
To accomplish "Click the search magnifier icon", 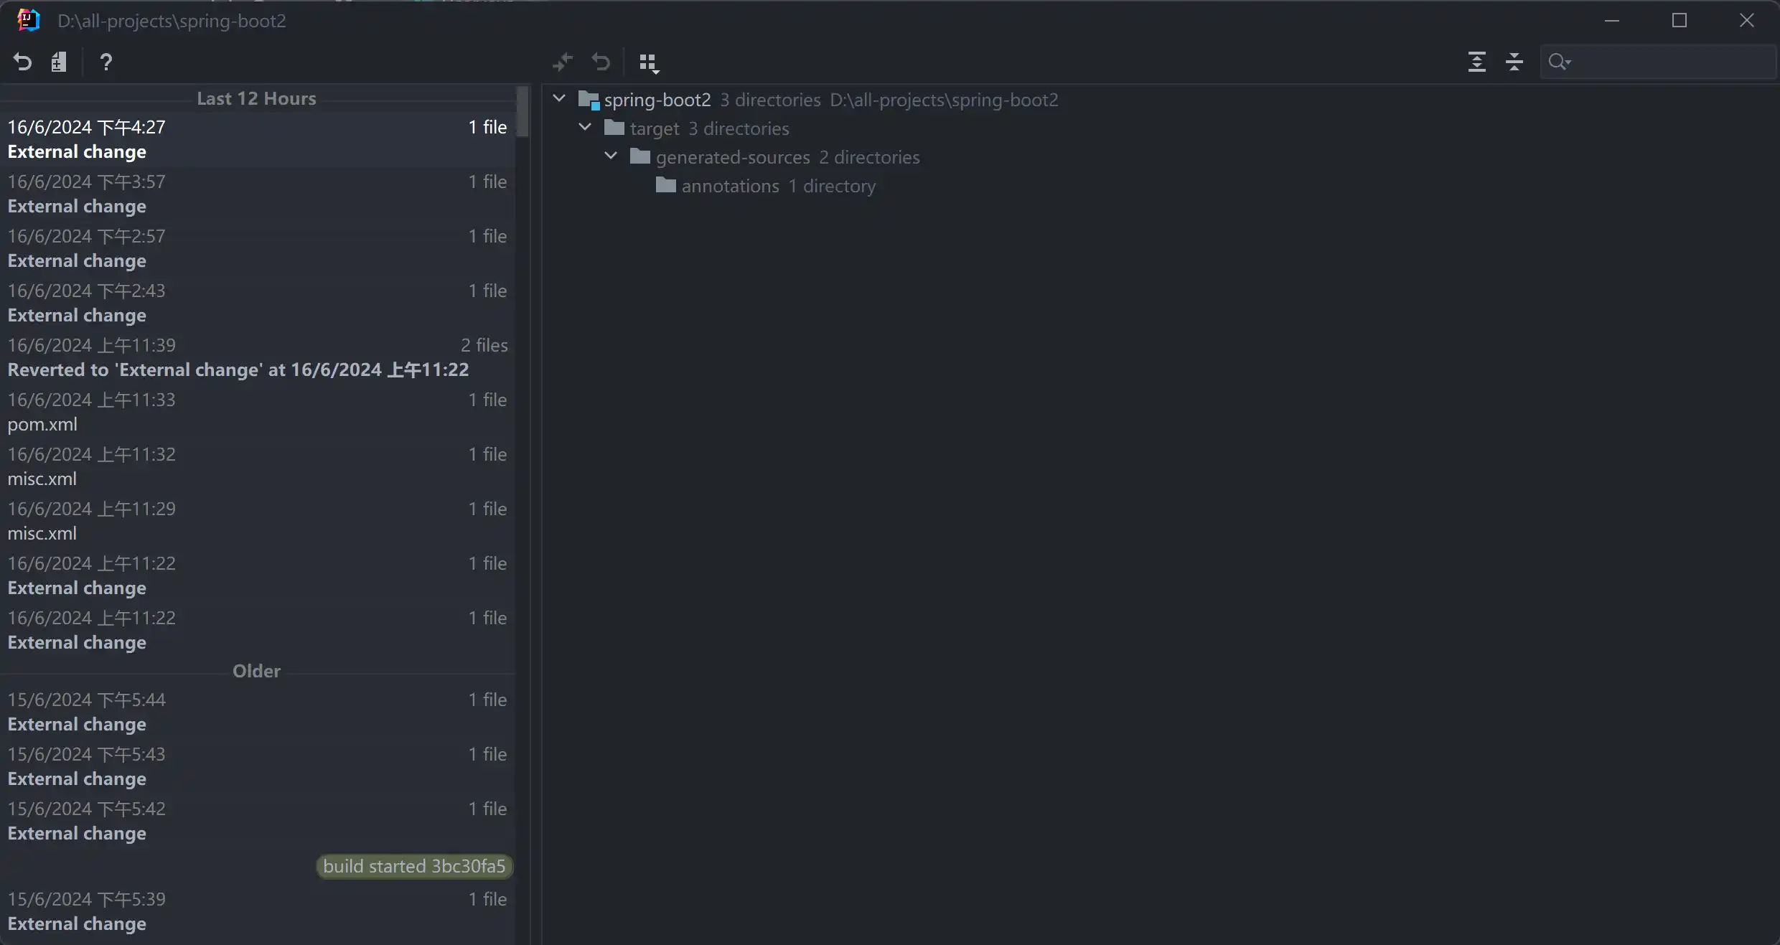I will [1559, 62].
